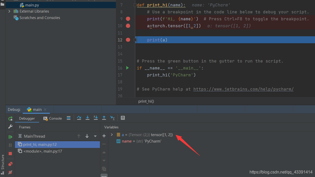Open Project folder icon in left strip
315x177 pixels.
3,4
